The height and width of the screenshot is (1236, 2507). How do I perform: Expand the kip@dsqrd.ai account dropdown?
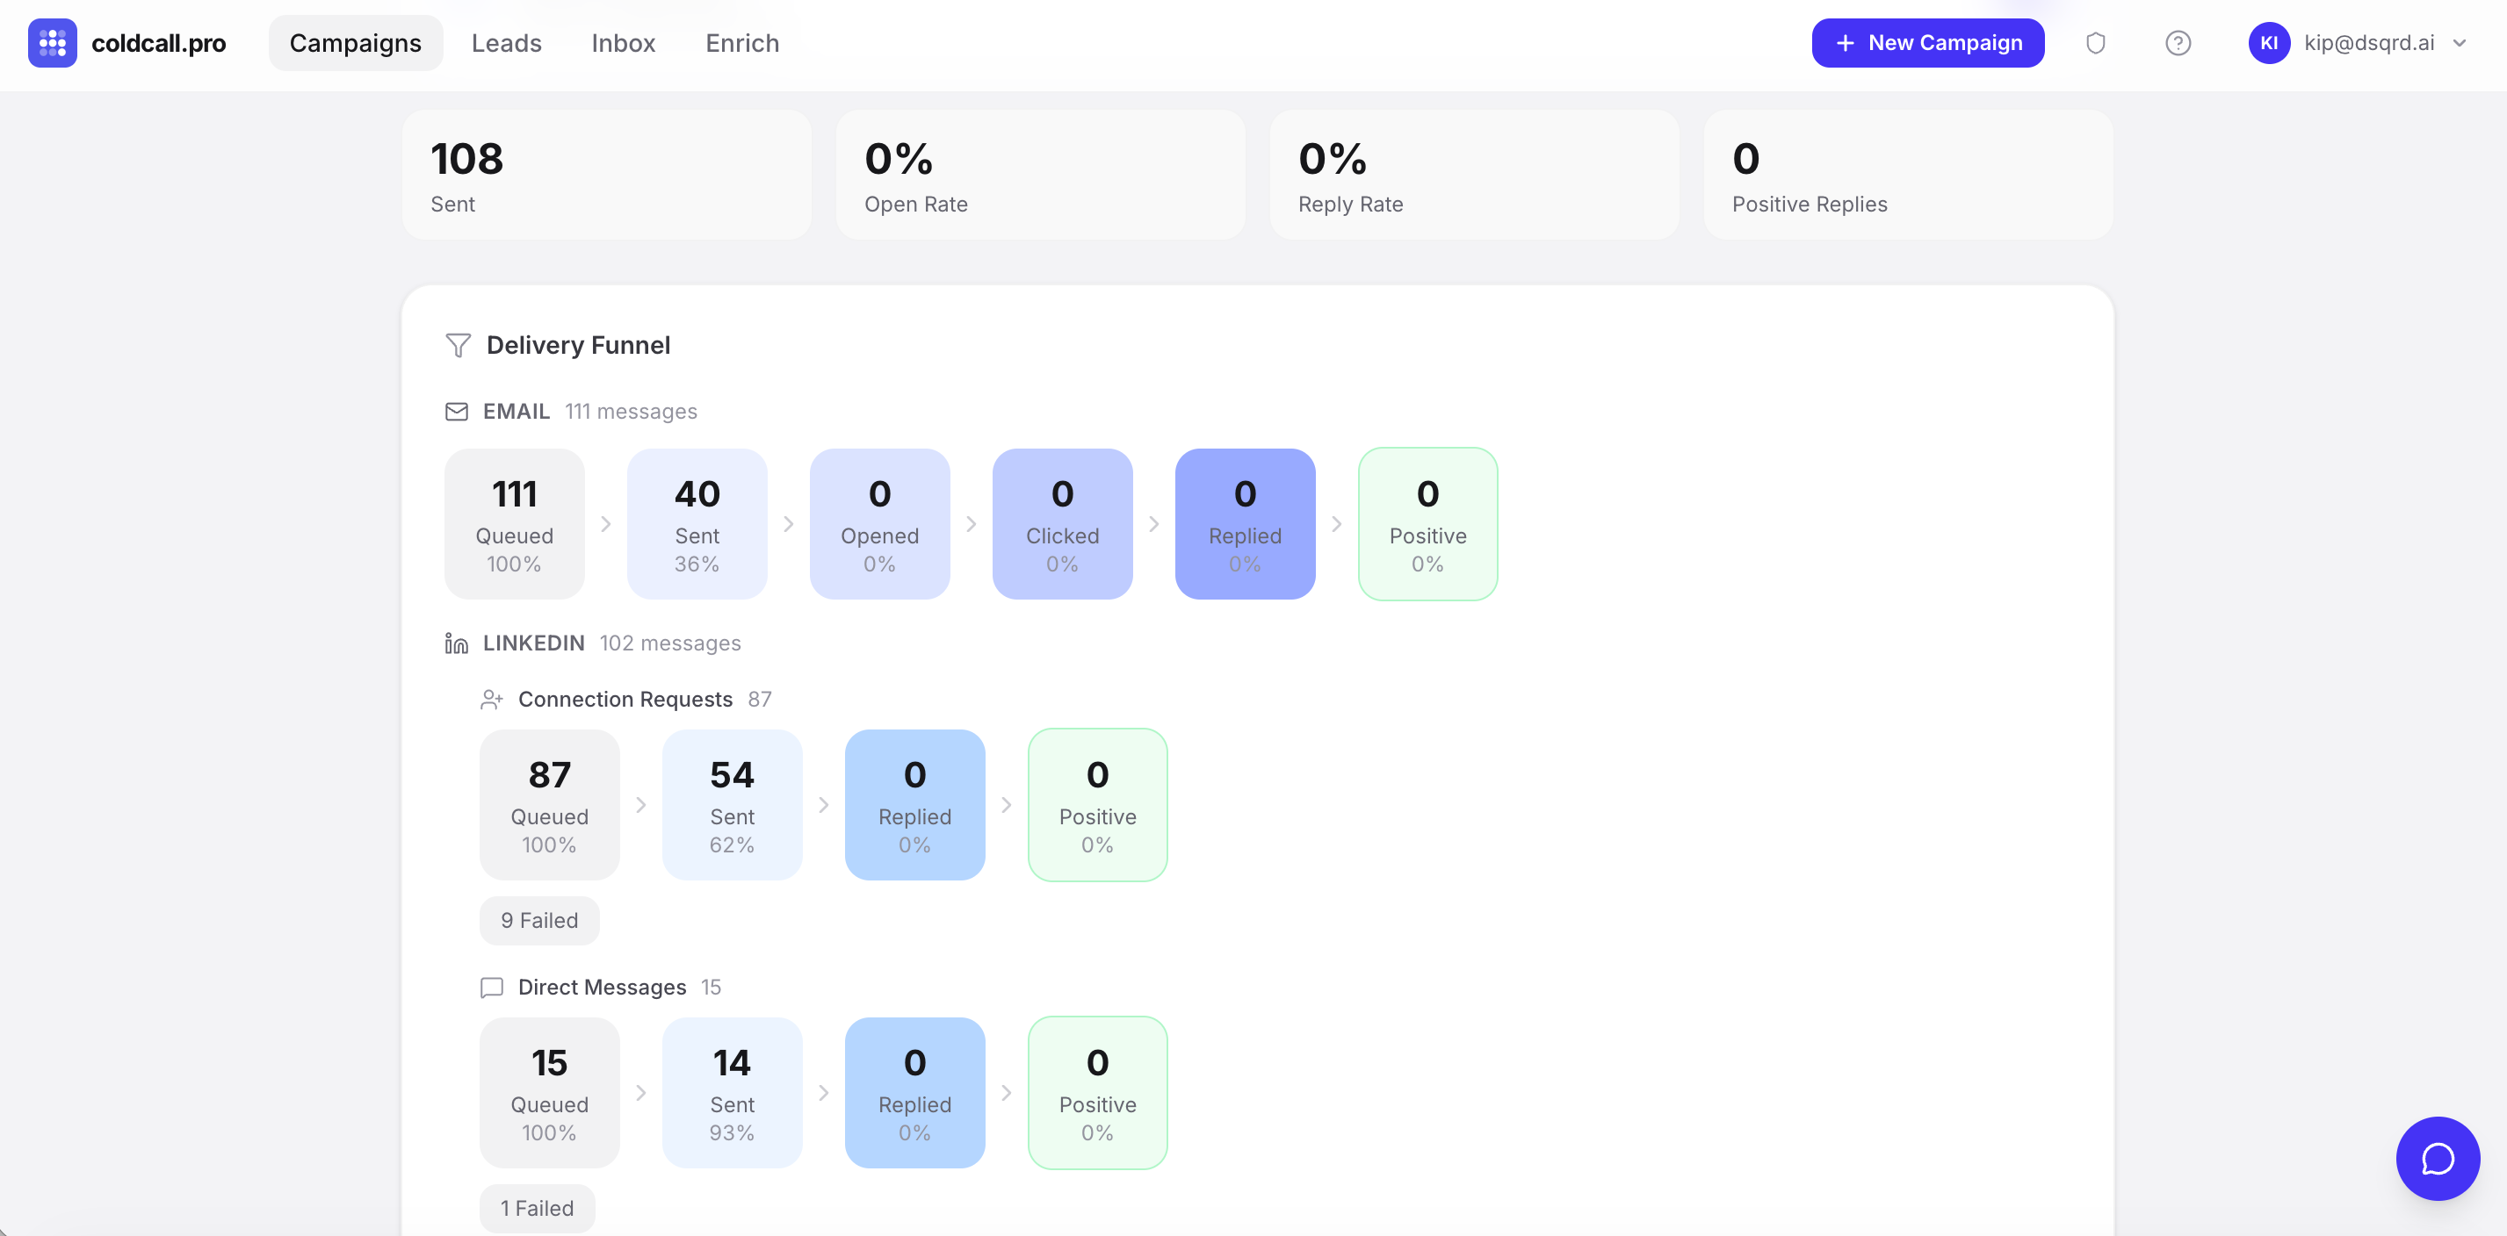click(2459, 43)
